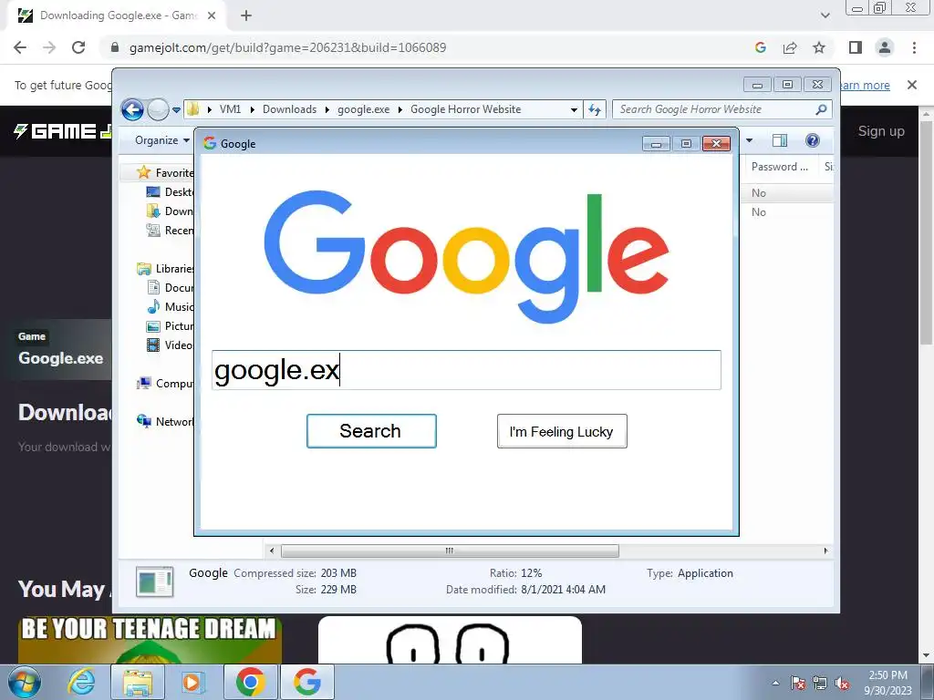Select Downloads folder in navigation pane
Viewport: 934px width, 700px height.
171,211
